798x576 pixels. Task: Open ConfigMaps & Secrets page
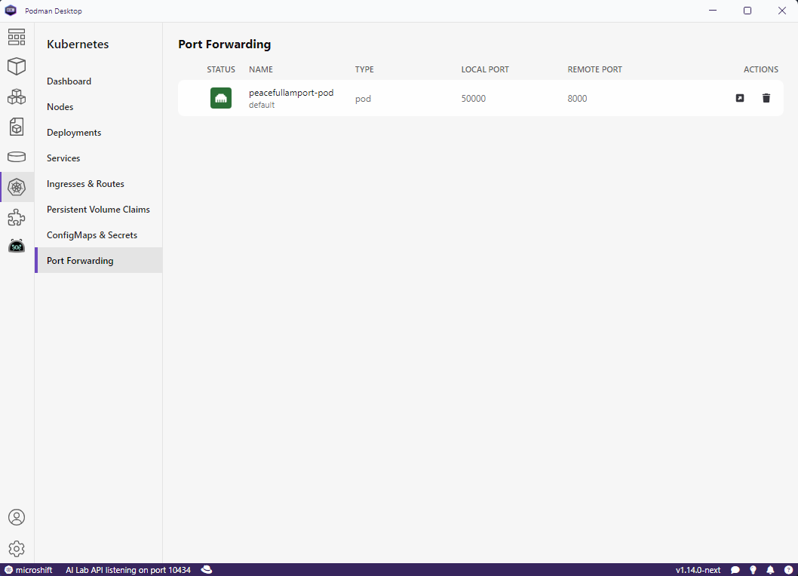click(x=91, y=234)
